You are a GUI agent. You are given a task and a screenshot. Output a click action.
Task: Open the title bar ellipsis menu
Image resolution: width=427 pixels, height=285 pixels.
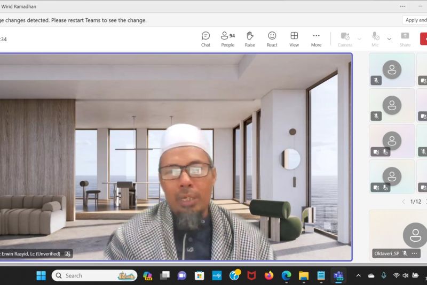coord(402,6)
